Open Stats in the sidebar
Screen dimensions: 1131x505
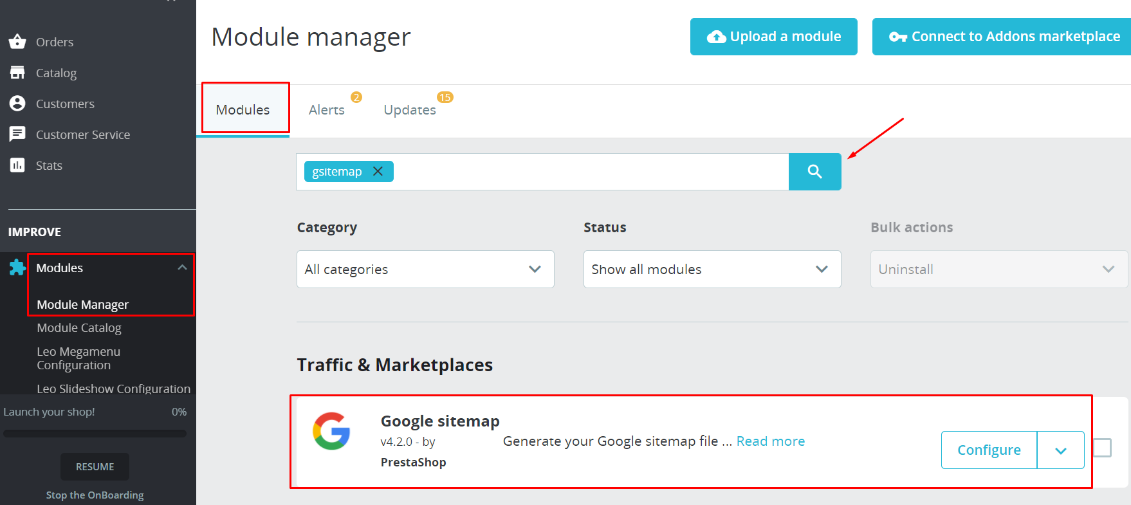(x=49, y=165)
